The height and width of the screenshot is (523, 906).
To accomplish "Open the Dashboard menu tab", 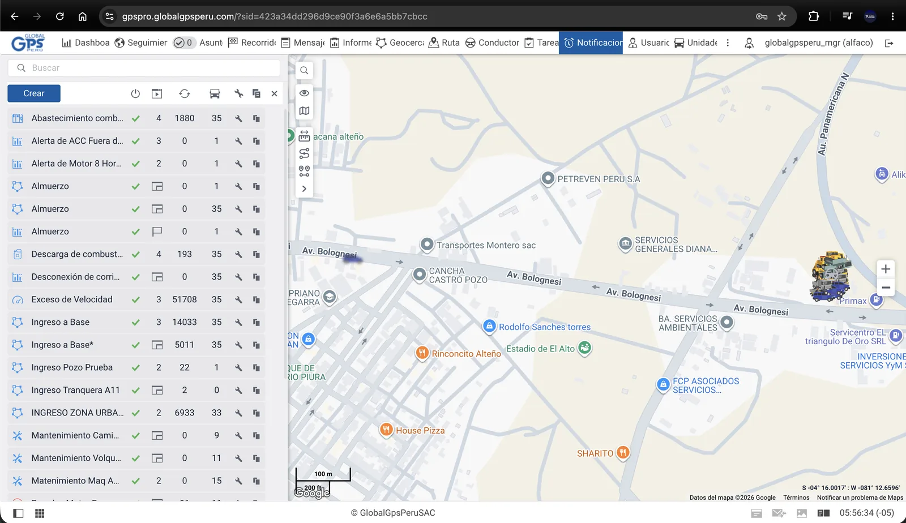I will coord(86,42).
